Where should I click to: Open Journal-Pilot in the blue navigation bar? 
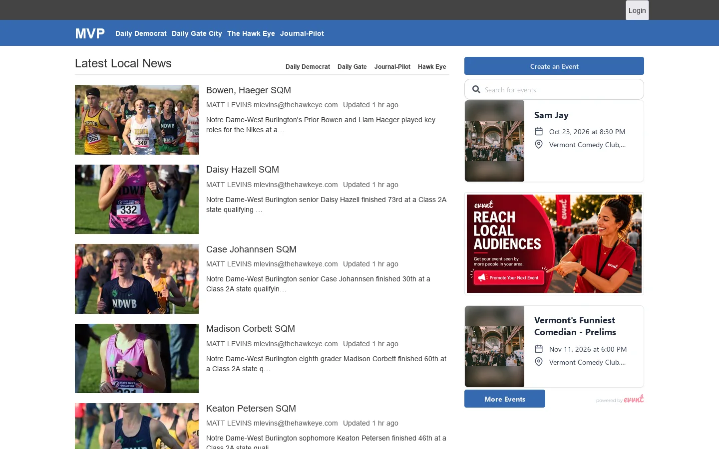coord(302,33)
